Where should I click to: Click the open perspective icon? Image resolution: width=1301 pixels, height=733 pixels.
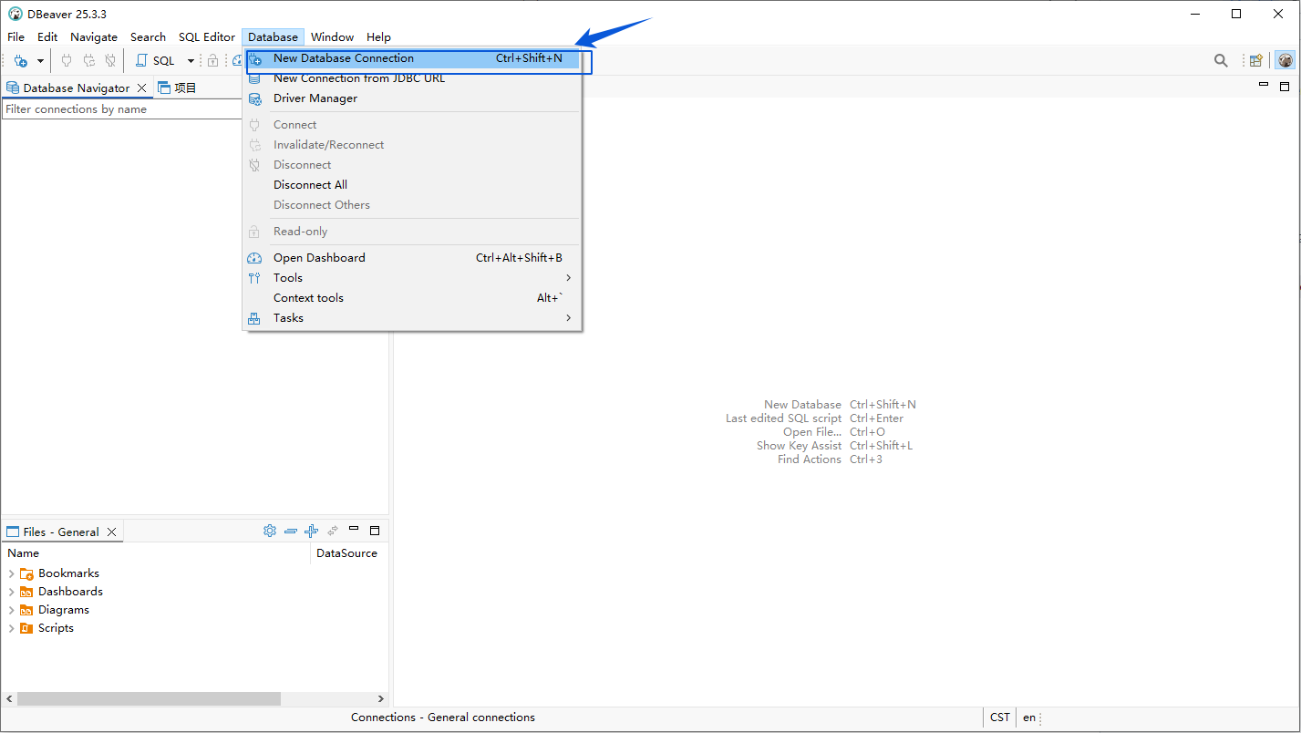point(1256,61)
